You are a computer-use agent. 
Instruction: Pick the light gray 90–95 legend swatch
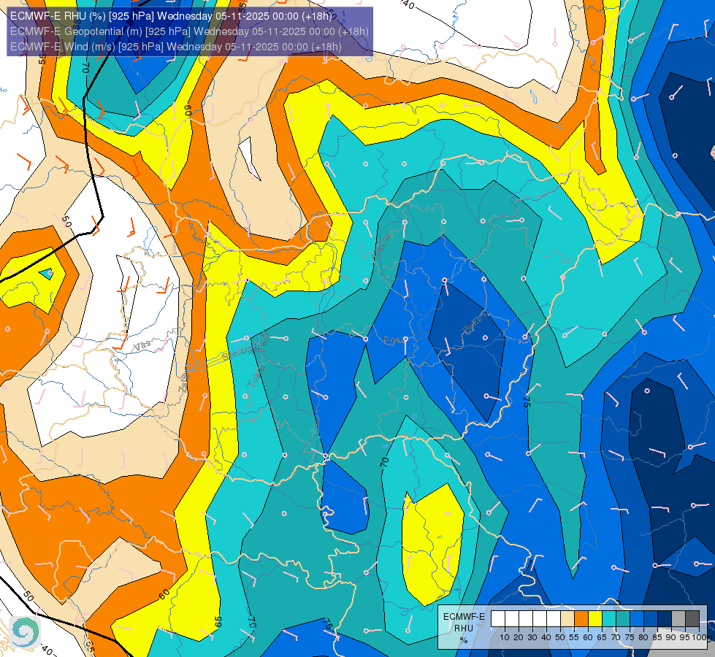[x=678, y=619]
